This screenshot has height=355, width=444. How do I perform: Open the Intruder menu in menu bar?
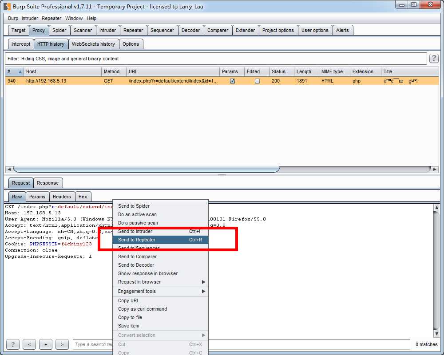point(30,18)
